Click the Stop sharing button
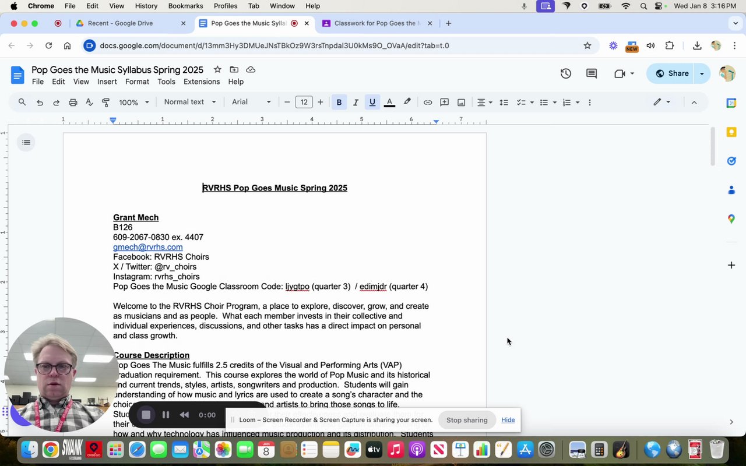The image size is (746, 466). click(467, 420)
